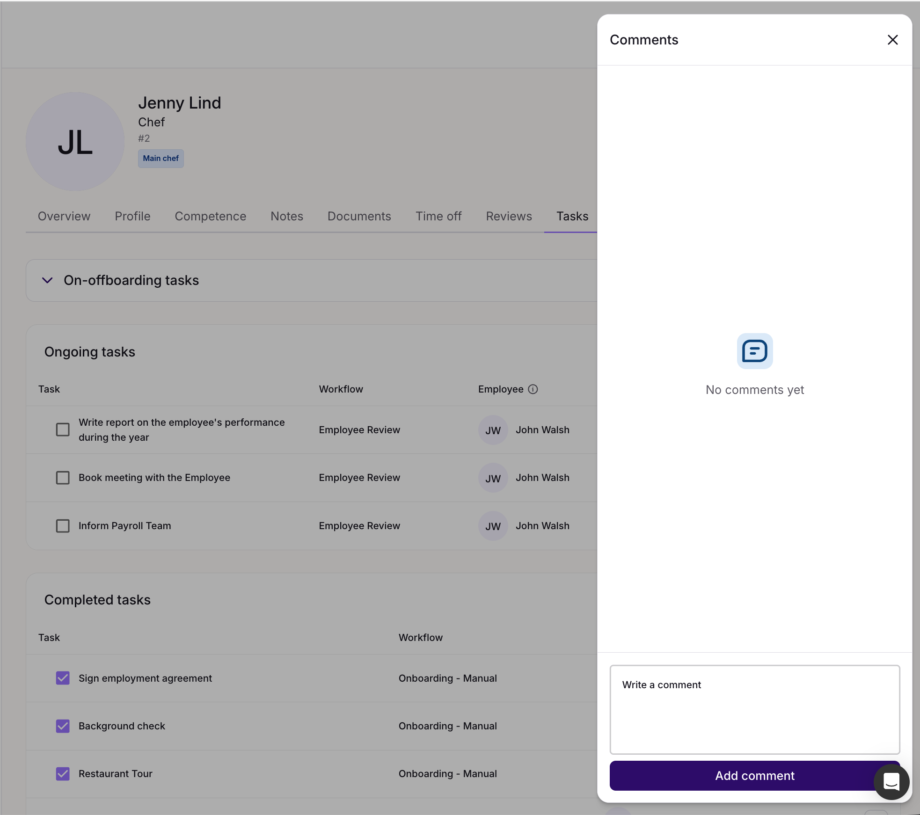Viewport: 920px width, 815px height.
Task: Click the JW avatar on the Write report row
Action: (x=493, y=430)
